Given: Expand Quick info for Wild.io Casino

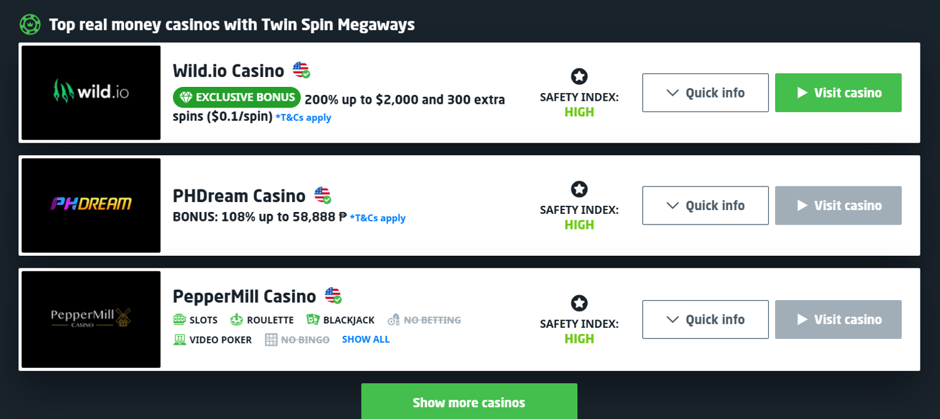Looking at the screenshot, I should tap(705, 93).
